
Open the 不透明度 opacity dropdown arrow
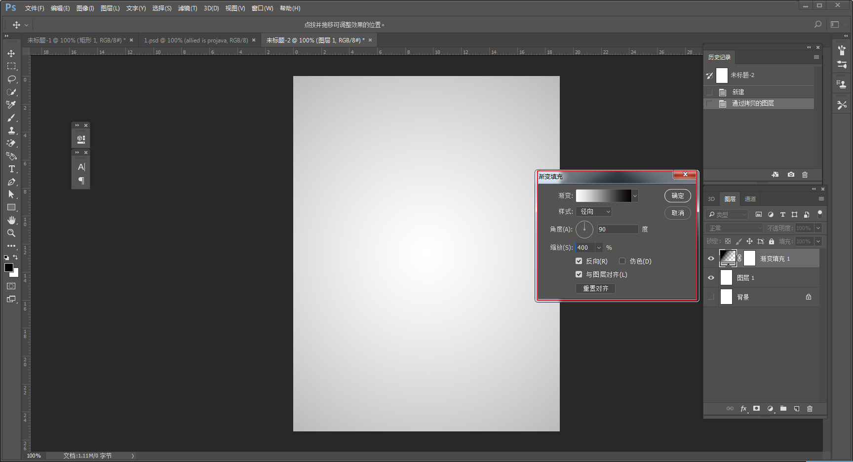click(818, 228)
